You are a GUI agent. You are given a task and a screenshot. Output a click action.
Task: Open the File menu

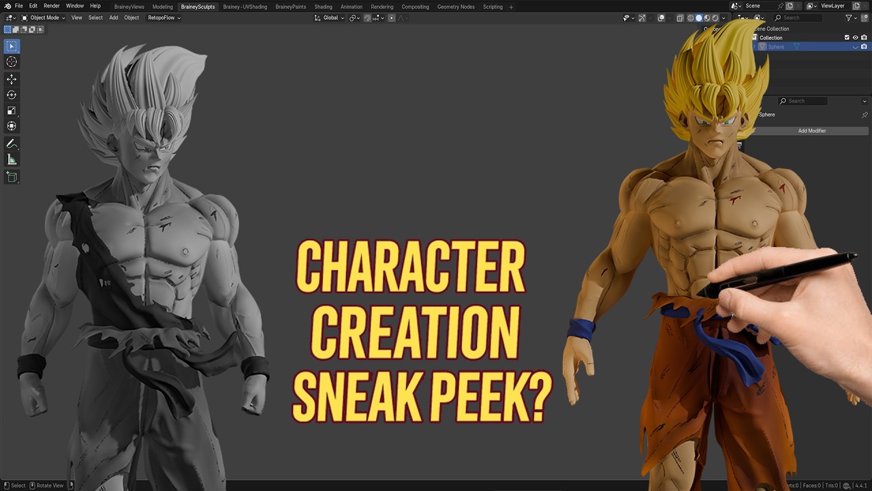pyautogui.click(x=19, y=6)
